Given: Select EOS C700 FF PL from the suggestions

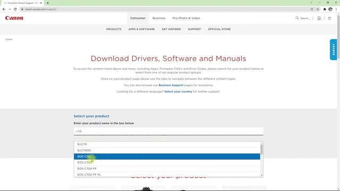Looking at the screenshot, I should coord(167,175).
